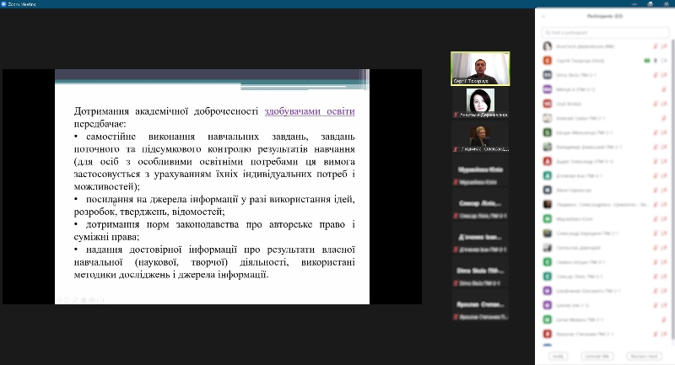Screen dimensions: 675x365
Task: Click video-off icon in Vlad Strebel row
Action: point(664,104)
